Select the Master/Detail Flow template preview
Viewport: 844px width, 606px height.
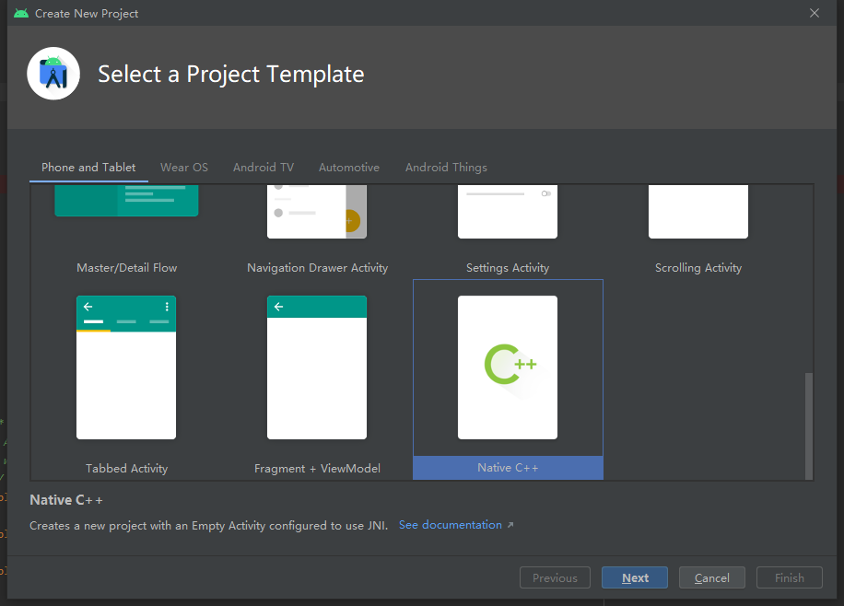pos(126,200)
